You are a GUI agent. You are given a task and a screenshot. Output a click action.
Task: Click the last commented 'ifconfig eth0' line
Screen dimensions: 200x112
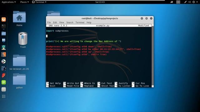coord(76,54)
